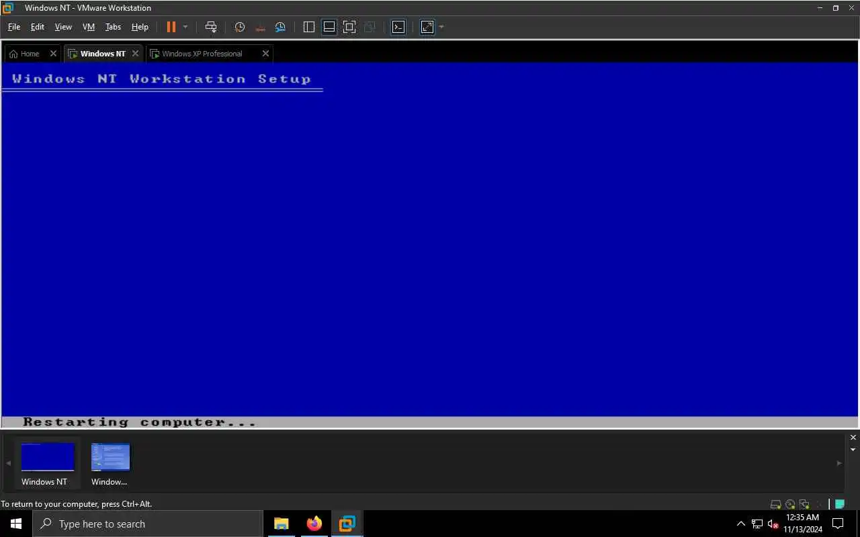Click the teal message log icon
Image resolution: width=860 pixels, height=537 pixels.
coord(840,504)
